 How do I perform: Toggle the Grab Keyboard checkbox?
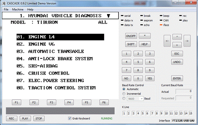(x=70, y=119)
